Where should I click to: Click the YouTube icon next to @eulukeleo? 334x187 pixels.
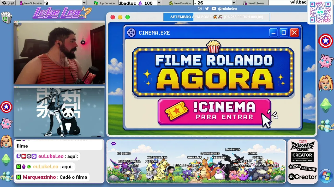tap(214, 9)
